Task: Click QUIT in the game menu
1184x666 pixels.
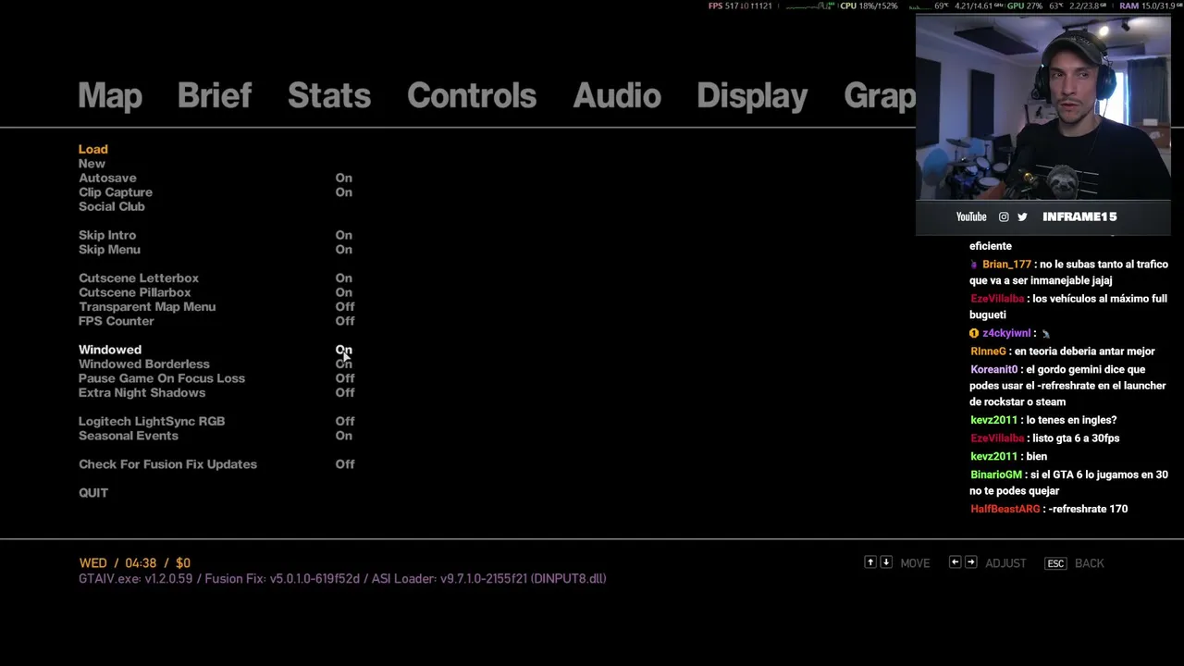Action: (x=93, y=493)
